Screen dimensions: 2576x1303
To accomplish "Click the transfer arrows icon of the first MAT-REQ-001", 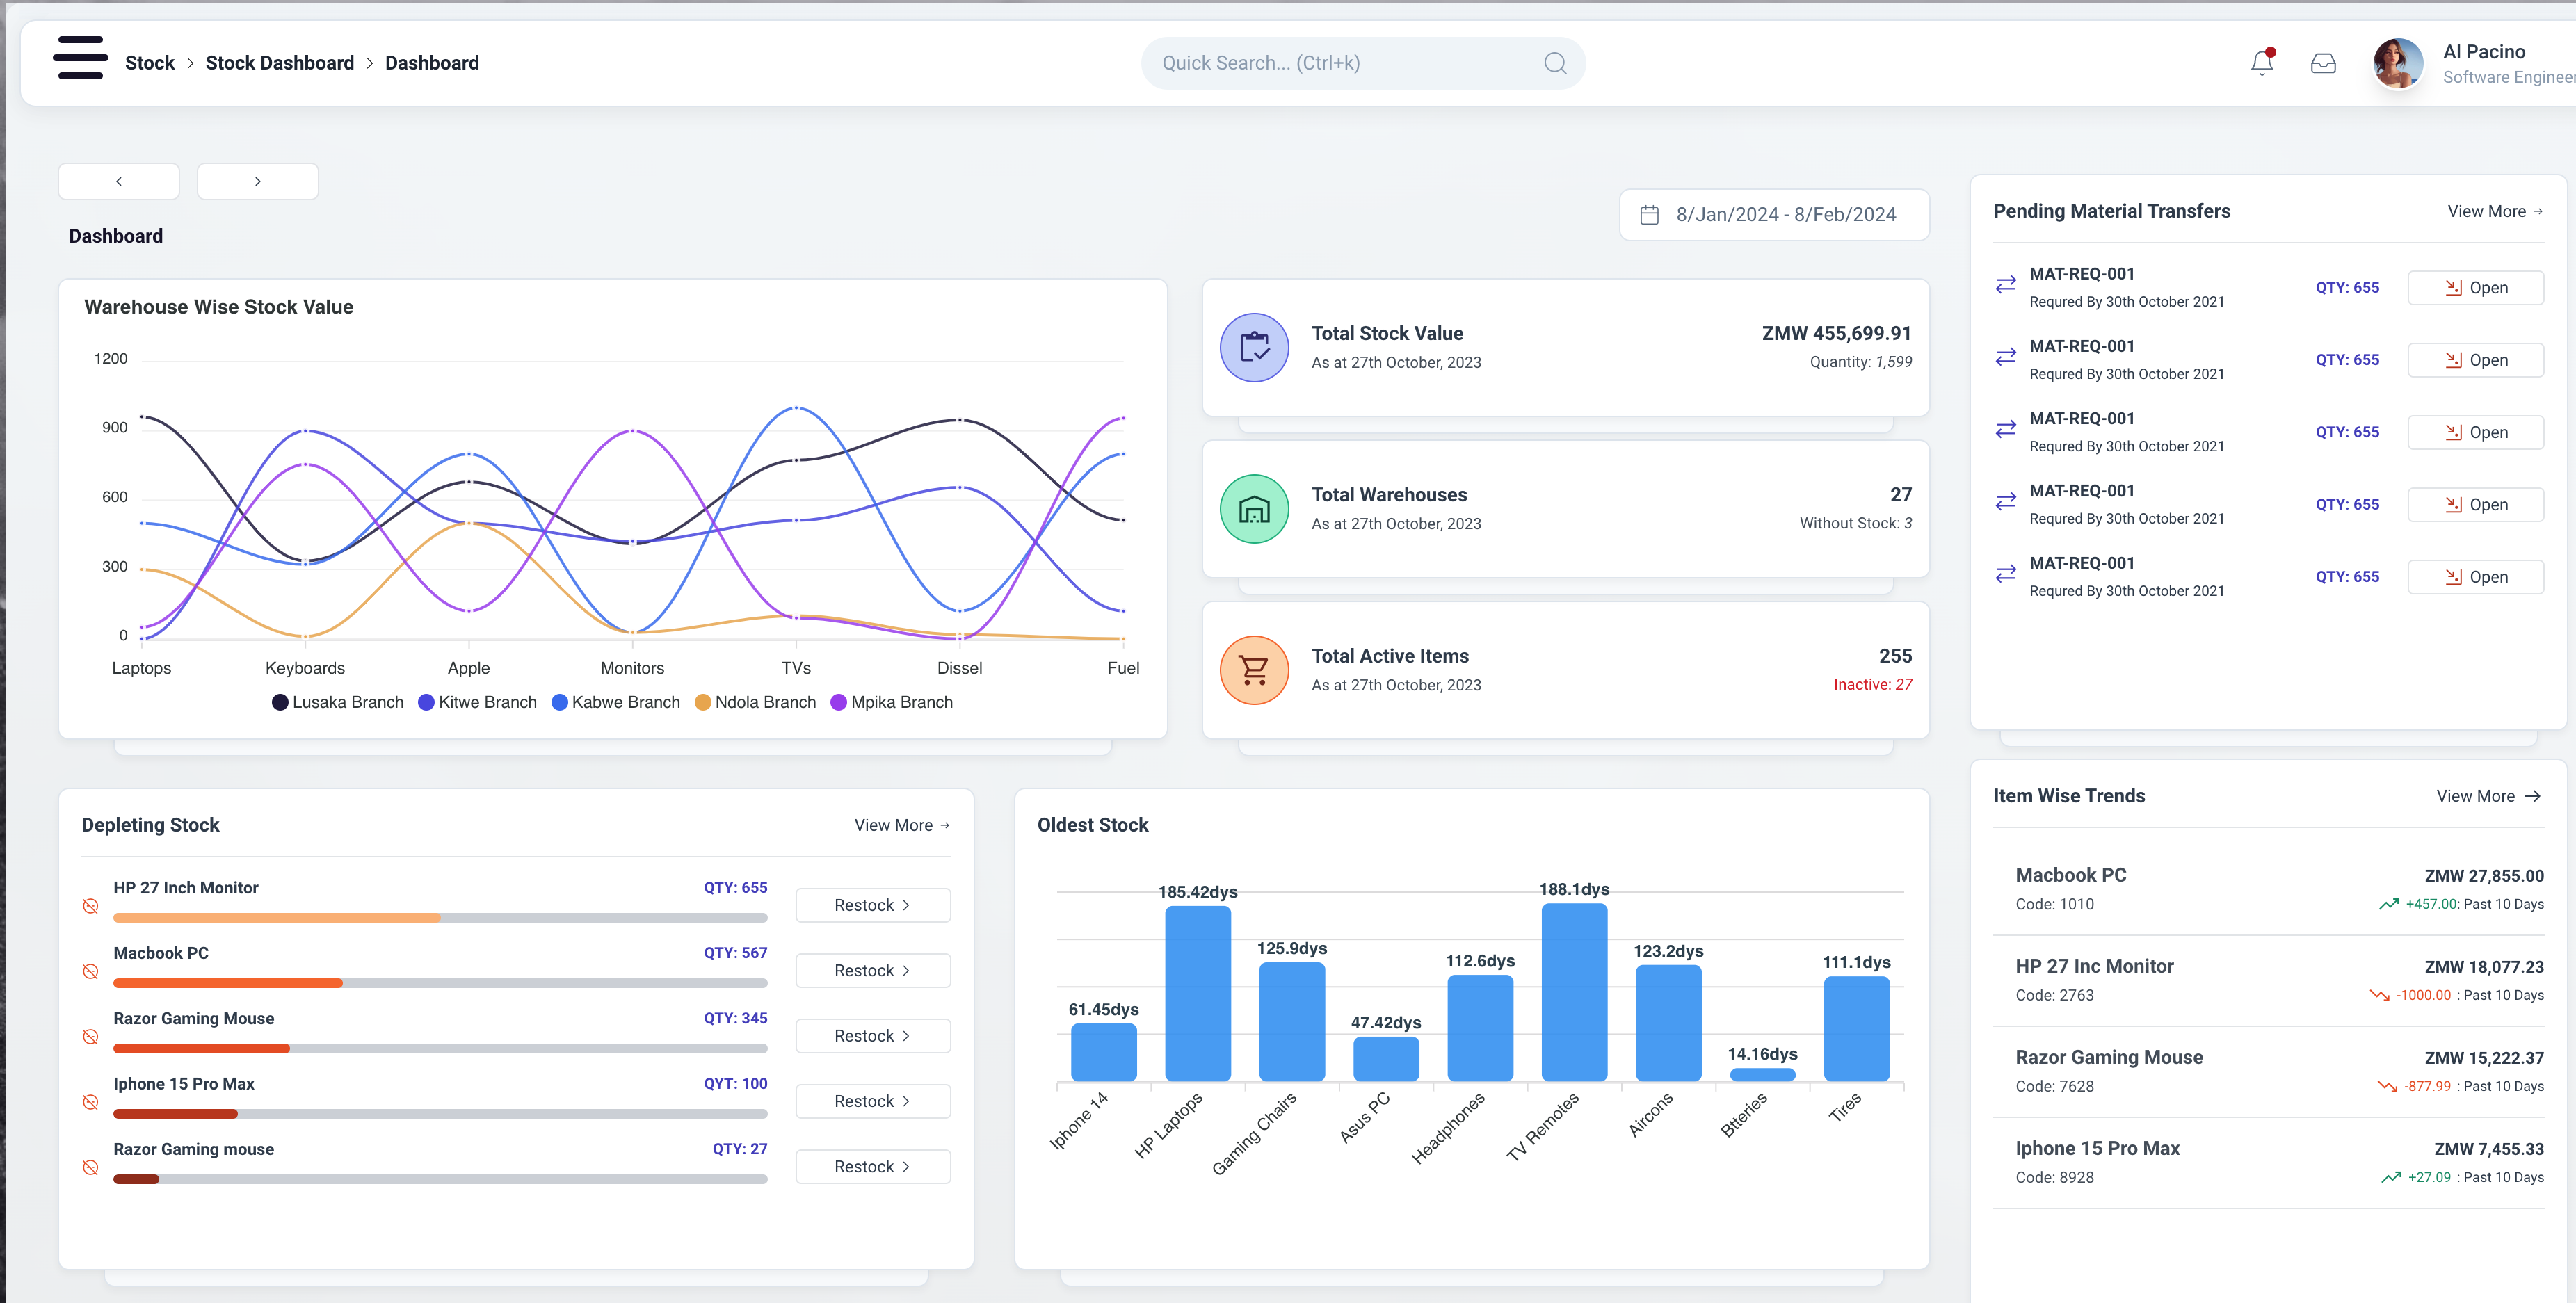I will tap(2005, 285).
